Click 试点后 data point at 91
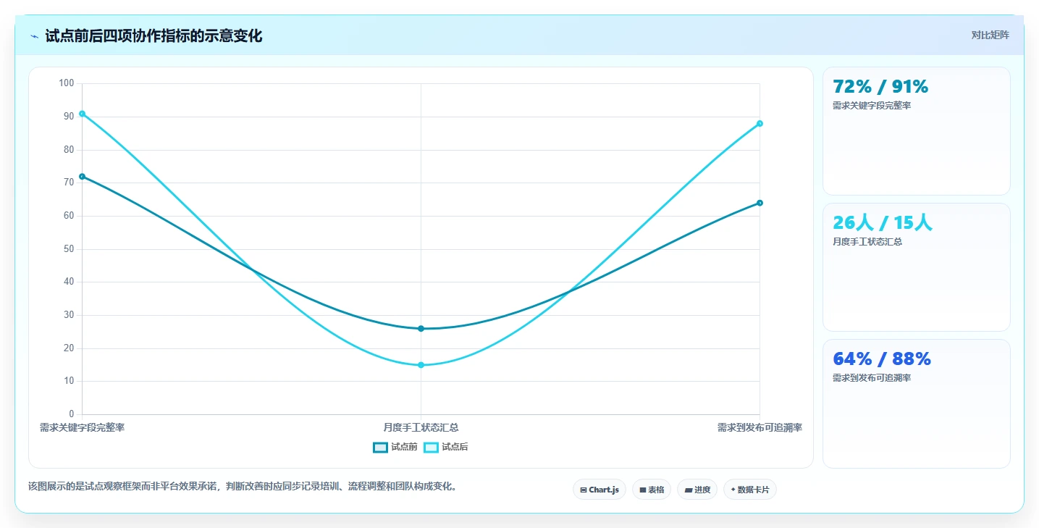The image size is (1039, 528). coord(82,114)
